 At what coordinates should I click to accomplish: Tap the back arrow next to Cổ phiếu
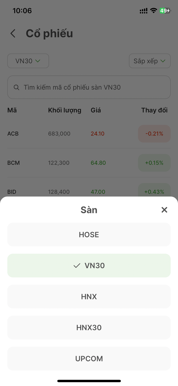point(13,34)
